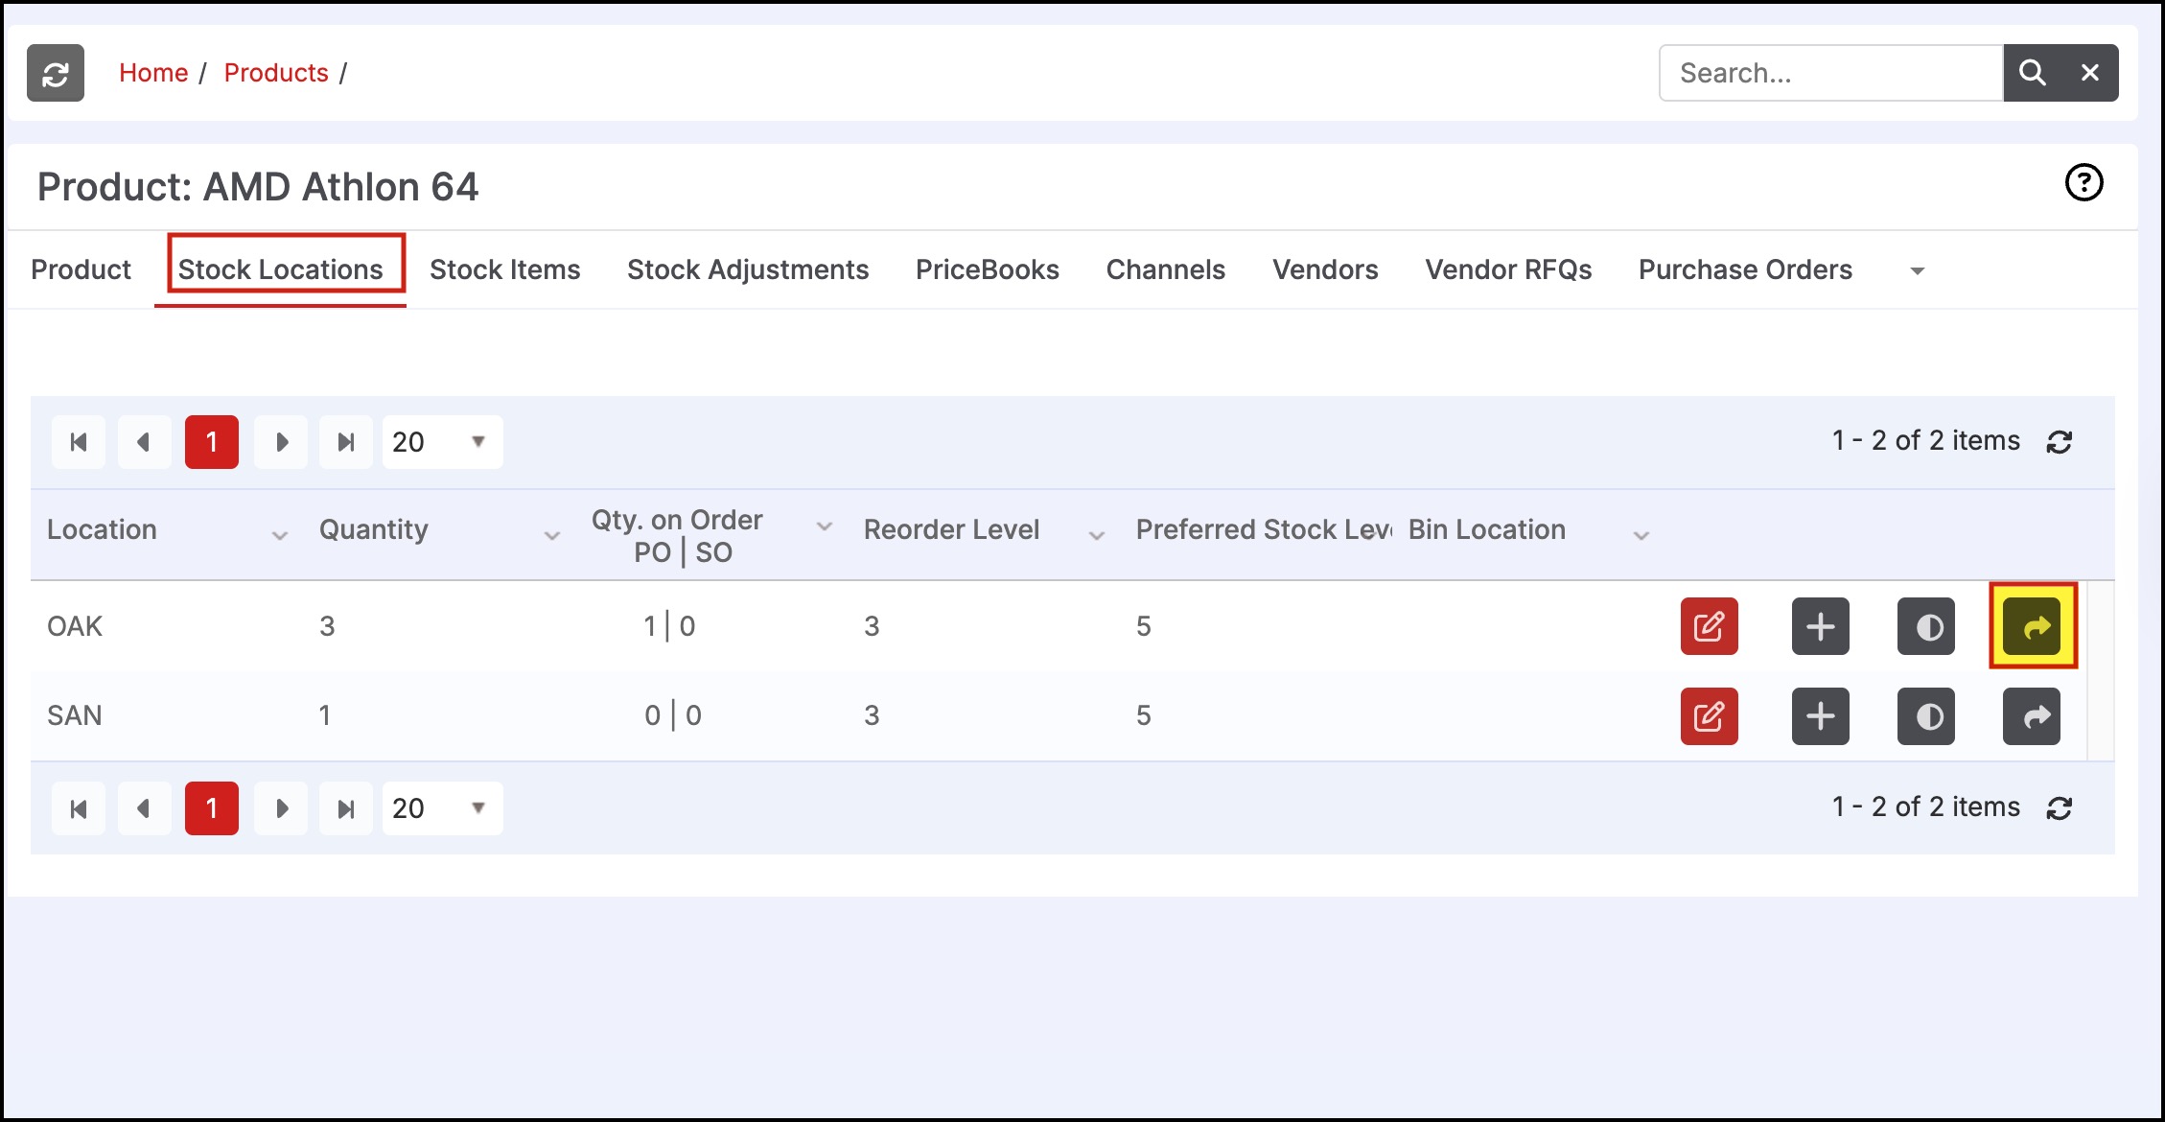The height and width of the screenshot is (1122, 2165).
Task: Go to first page in top pager
Action: [79, 442]
